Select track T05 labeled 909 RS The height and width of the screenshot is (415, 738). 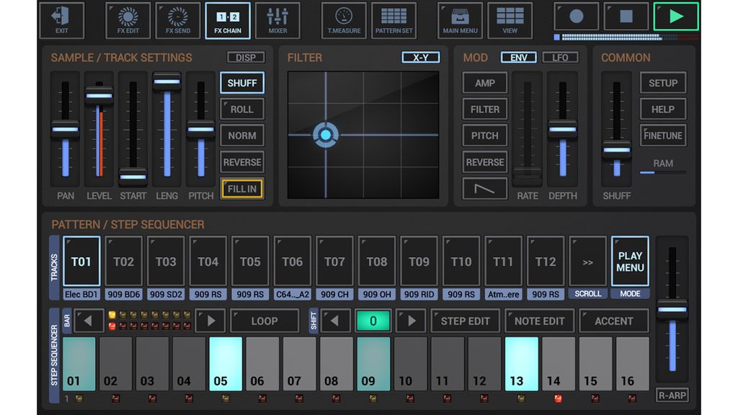(x=250, y=261)
